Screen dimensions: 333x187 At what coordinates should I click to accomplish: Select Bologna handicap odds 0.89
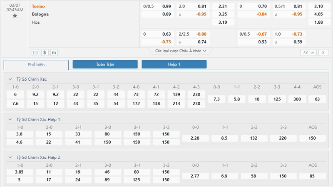(158, 14)
